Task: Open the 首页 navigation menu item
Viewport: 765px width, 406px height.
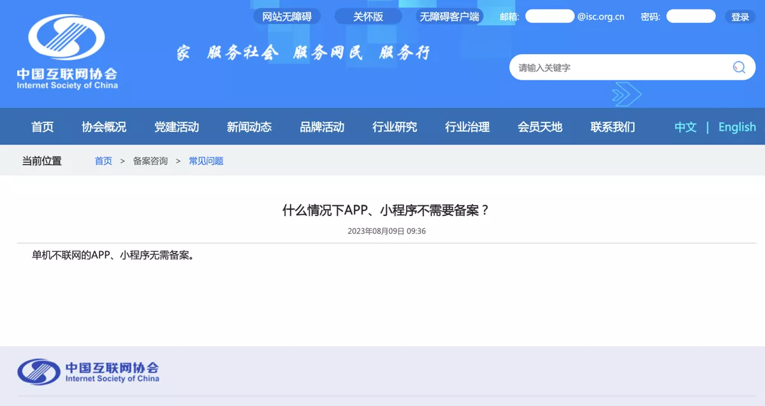Action: click(42, 127)
